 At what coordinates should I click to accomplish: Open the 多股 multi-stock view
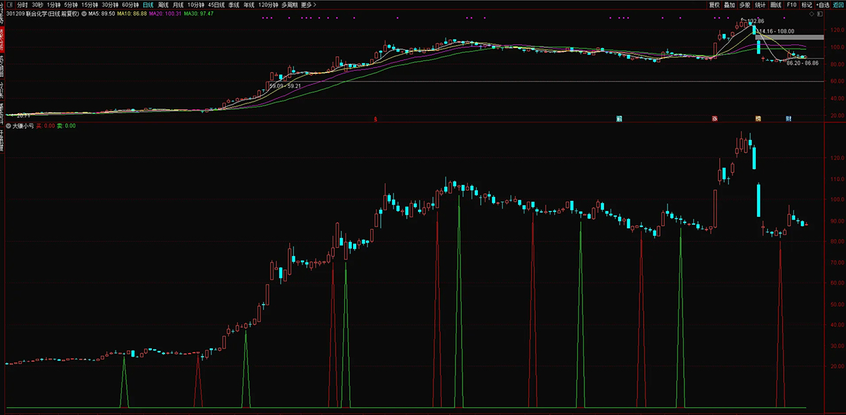pyautogui.click(x=745, y=4)
